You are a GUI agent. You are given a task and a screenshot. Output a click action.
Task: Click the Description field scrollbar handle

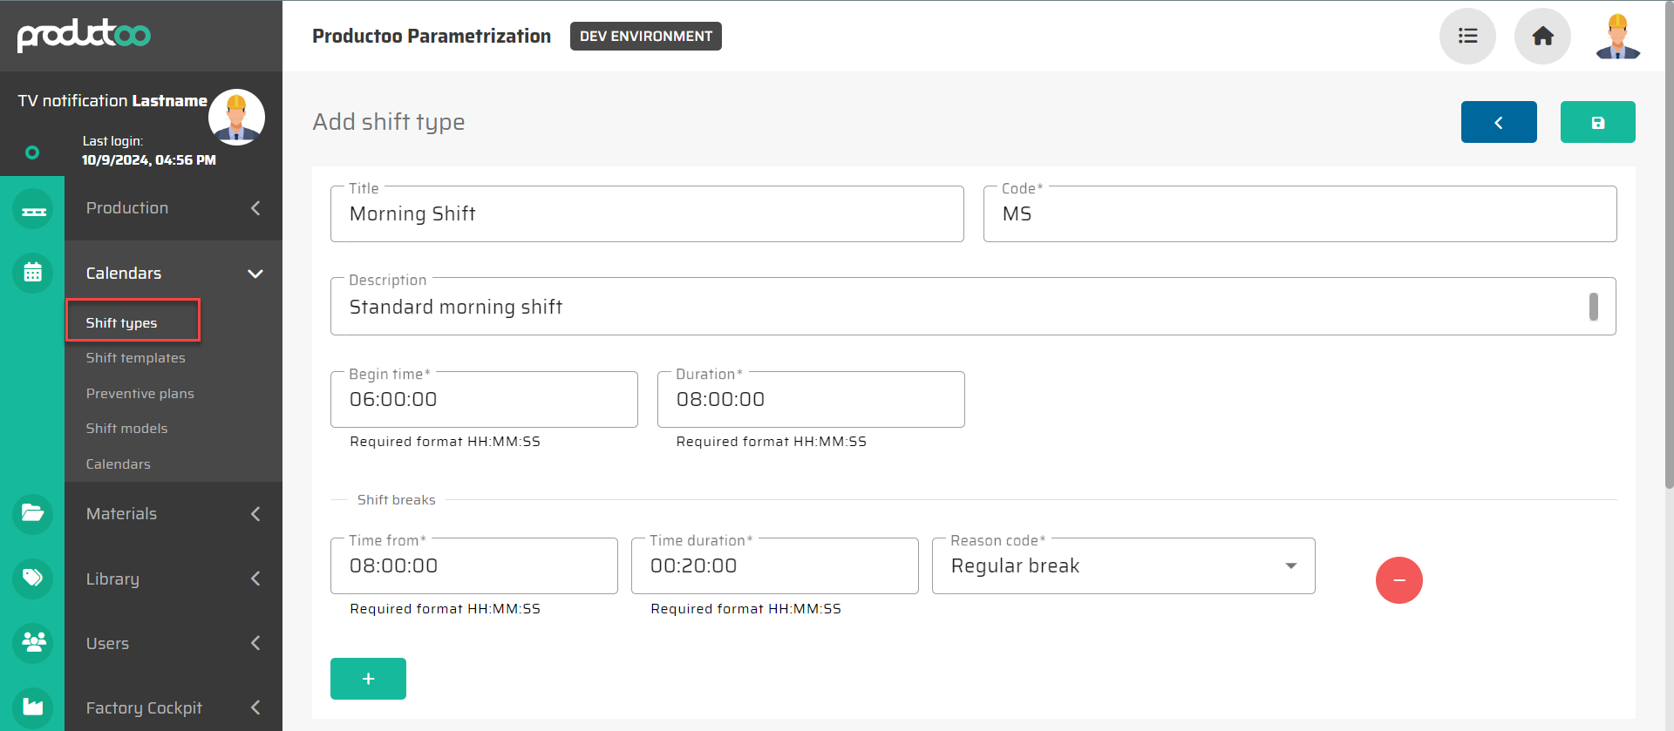click(x=1593, y=307)
